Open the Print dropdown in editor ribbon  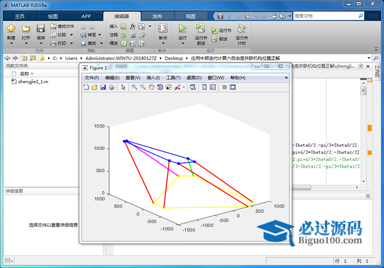pos(70,43)
